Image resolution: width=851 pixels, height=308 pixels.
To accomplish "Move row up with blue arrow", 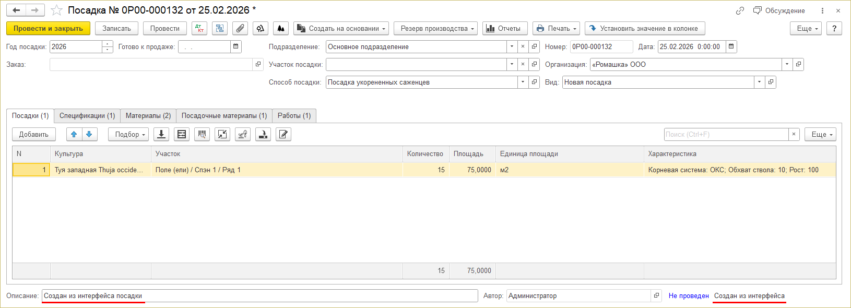I will (74, 135).
